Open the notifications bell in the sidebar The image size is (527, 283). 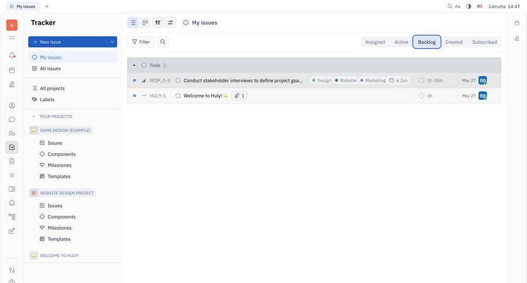12,56
